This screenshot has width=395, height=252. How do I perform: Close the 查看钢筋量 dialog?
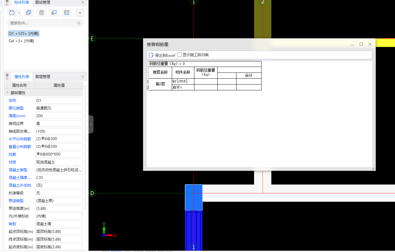coord(370,44)
